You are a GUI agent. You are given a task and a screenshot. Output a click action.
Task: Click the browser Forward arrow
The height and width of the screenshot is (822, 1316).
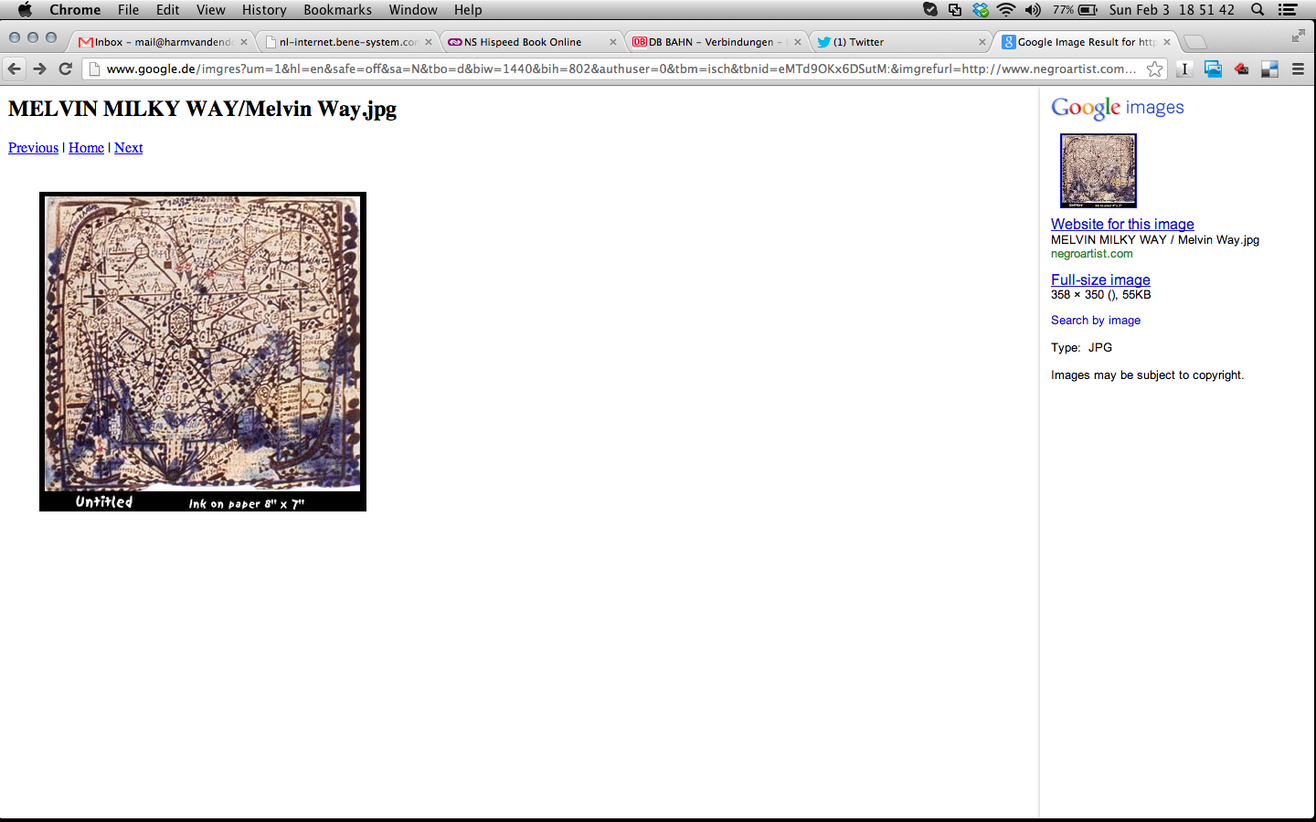tap(39, 68)
